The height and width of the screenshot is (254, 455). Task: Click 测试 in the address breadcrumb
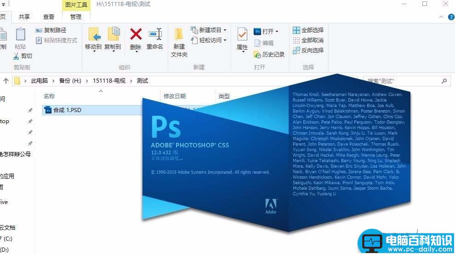pos(142,81)
